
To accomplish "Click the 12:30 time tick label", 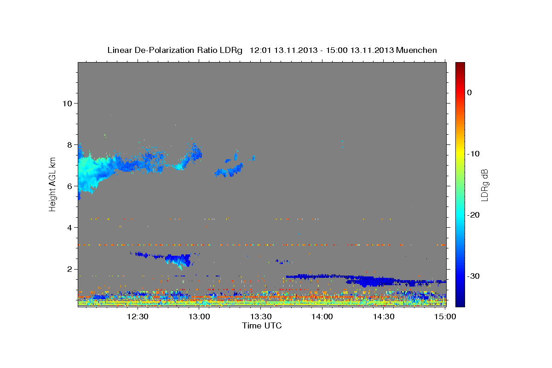I will [137, 316].
